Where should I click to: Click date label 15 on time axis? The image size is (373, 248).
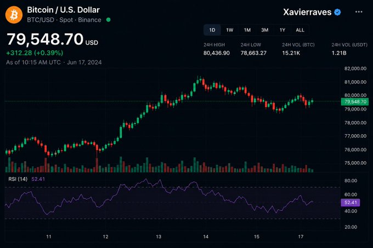[x=257, y=237]
